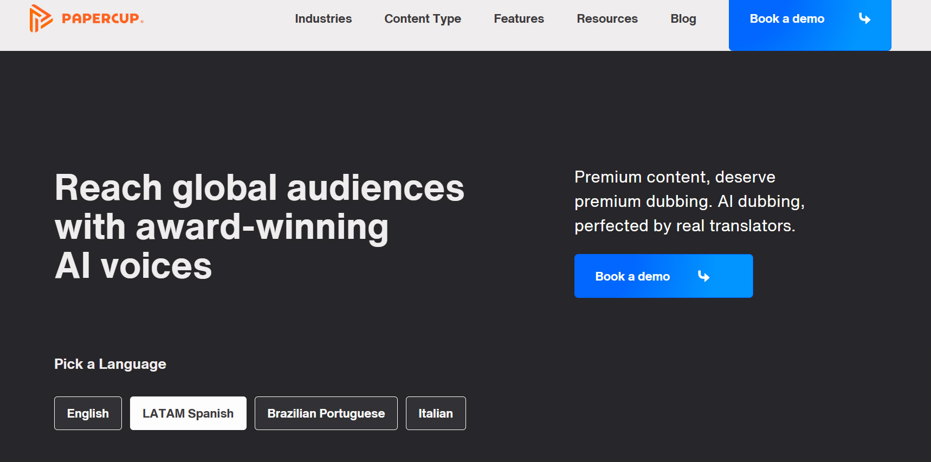Expand the Features navigation menu
Screen dimensions: 931x462
pyautogui.click(x=518, y=19)
